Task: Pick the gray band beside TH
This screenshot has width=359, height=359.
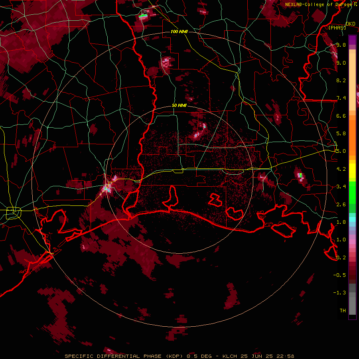Action: (x=352, y=307)
